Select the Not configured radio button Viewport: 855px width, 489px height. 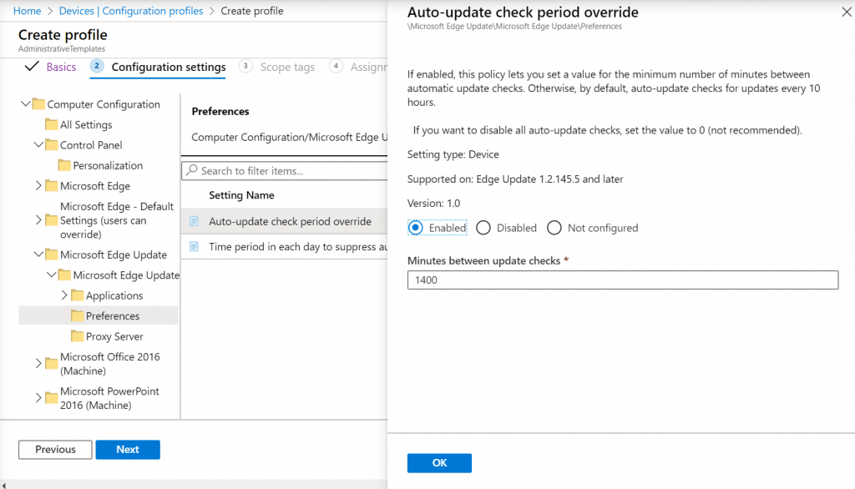[554, 227]
